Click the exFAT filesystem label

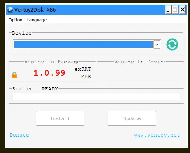(x=83, y=69)
